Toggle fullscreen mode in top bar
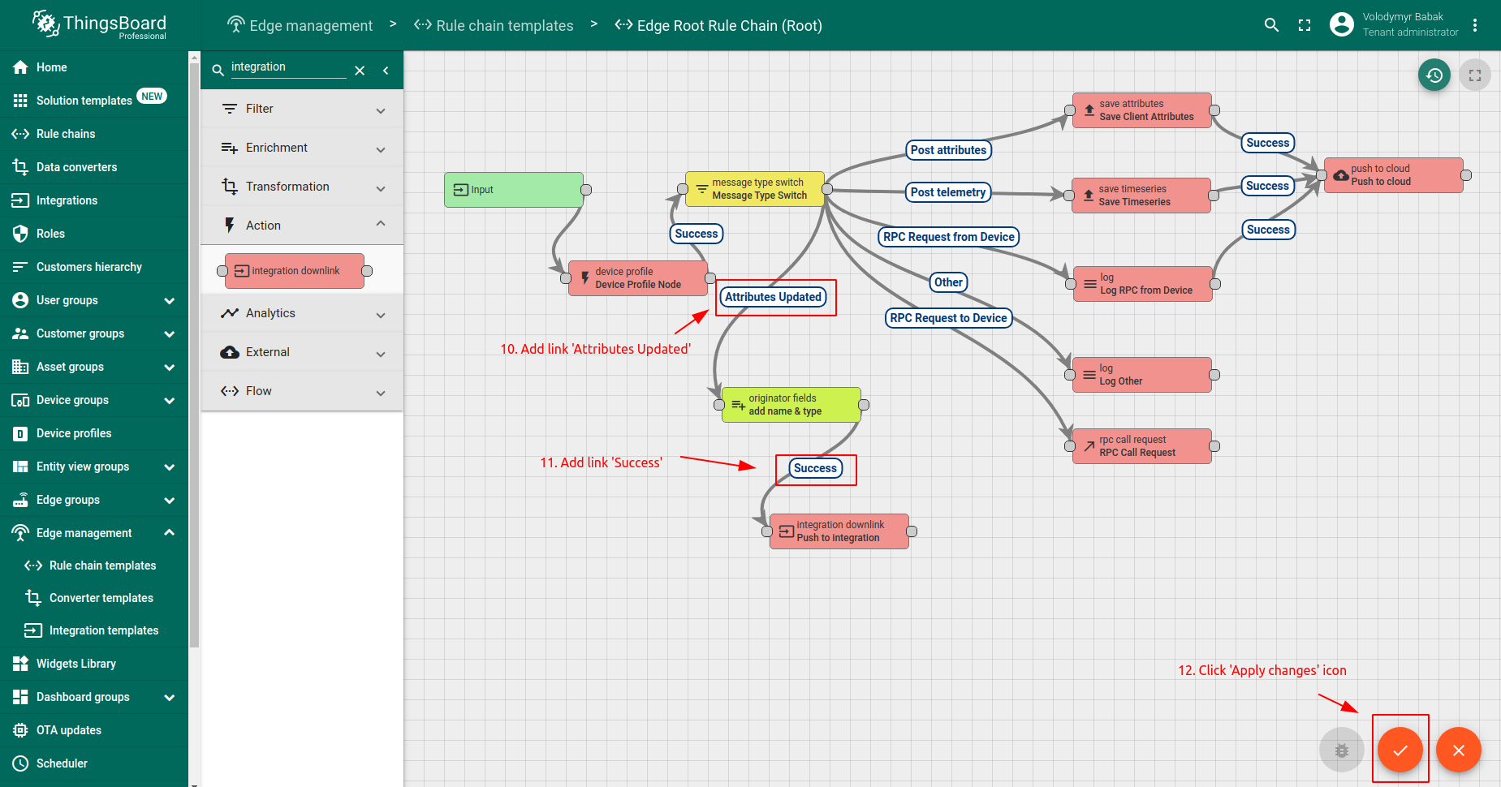This screenshot has width=1501, height=787. coord(1305,25)
